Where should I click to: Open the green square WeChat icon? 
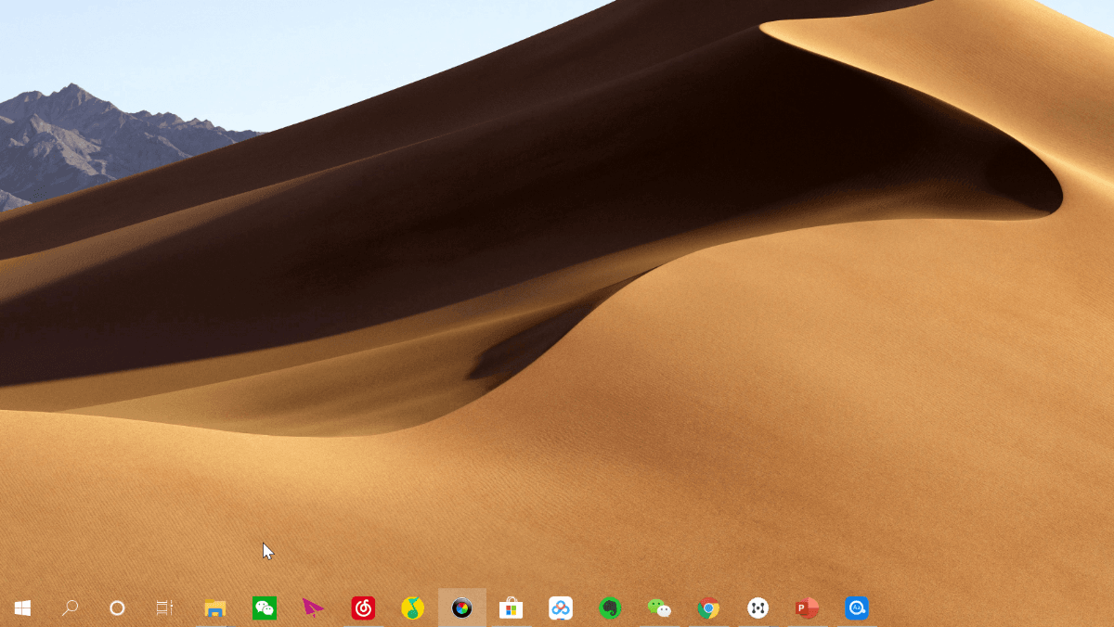pyautogui.click(x=265, y=608)
